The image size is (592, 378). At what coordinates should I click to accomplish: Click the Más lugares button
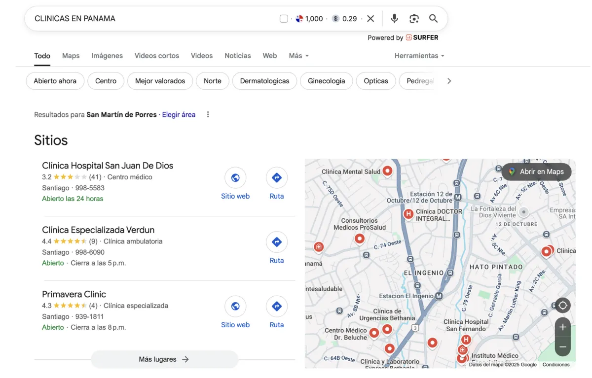coord(164,359)
